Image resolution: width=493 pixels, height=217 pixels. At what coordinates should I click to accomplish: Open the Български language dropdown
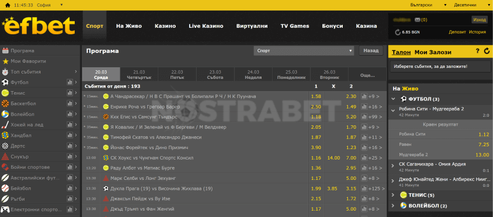click(x=429, y=5)
